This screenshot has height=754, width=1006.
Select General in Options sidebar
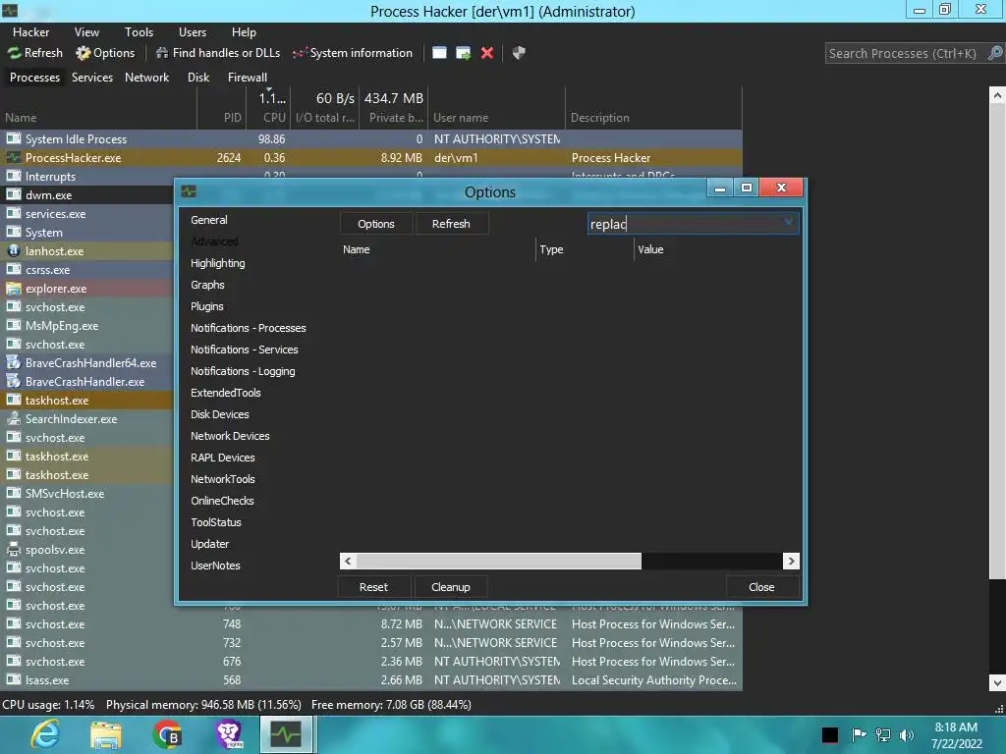click(x=209, y=220)
